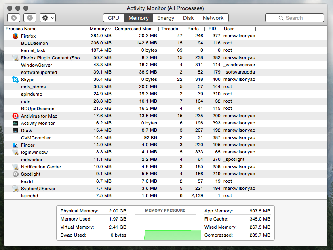
Task: Click the Firefox process icon
Action: (x=15, y=36)
